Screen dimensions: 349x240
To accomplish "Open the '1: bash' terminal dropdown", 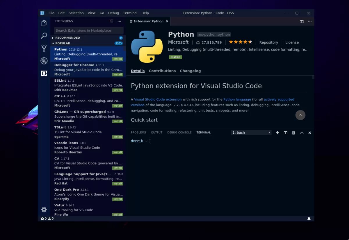I will [251, 132].
